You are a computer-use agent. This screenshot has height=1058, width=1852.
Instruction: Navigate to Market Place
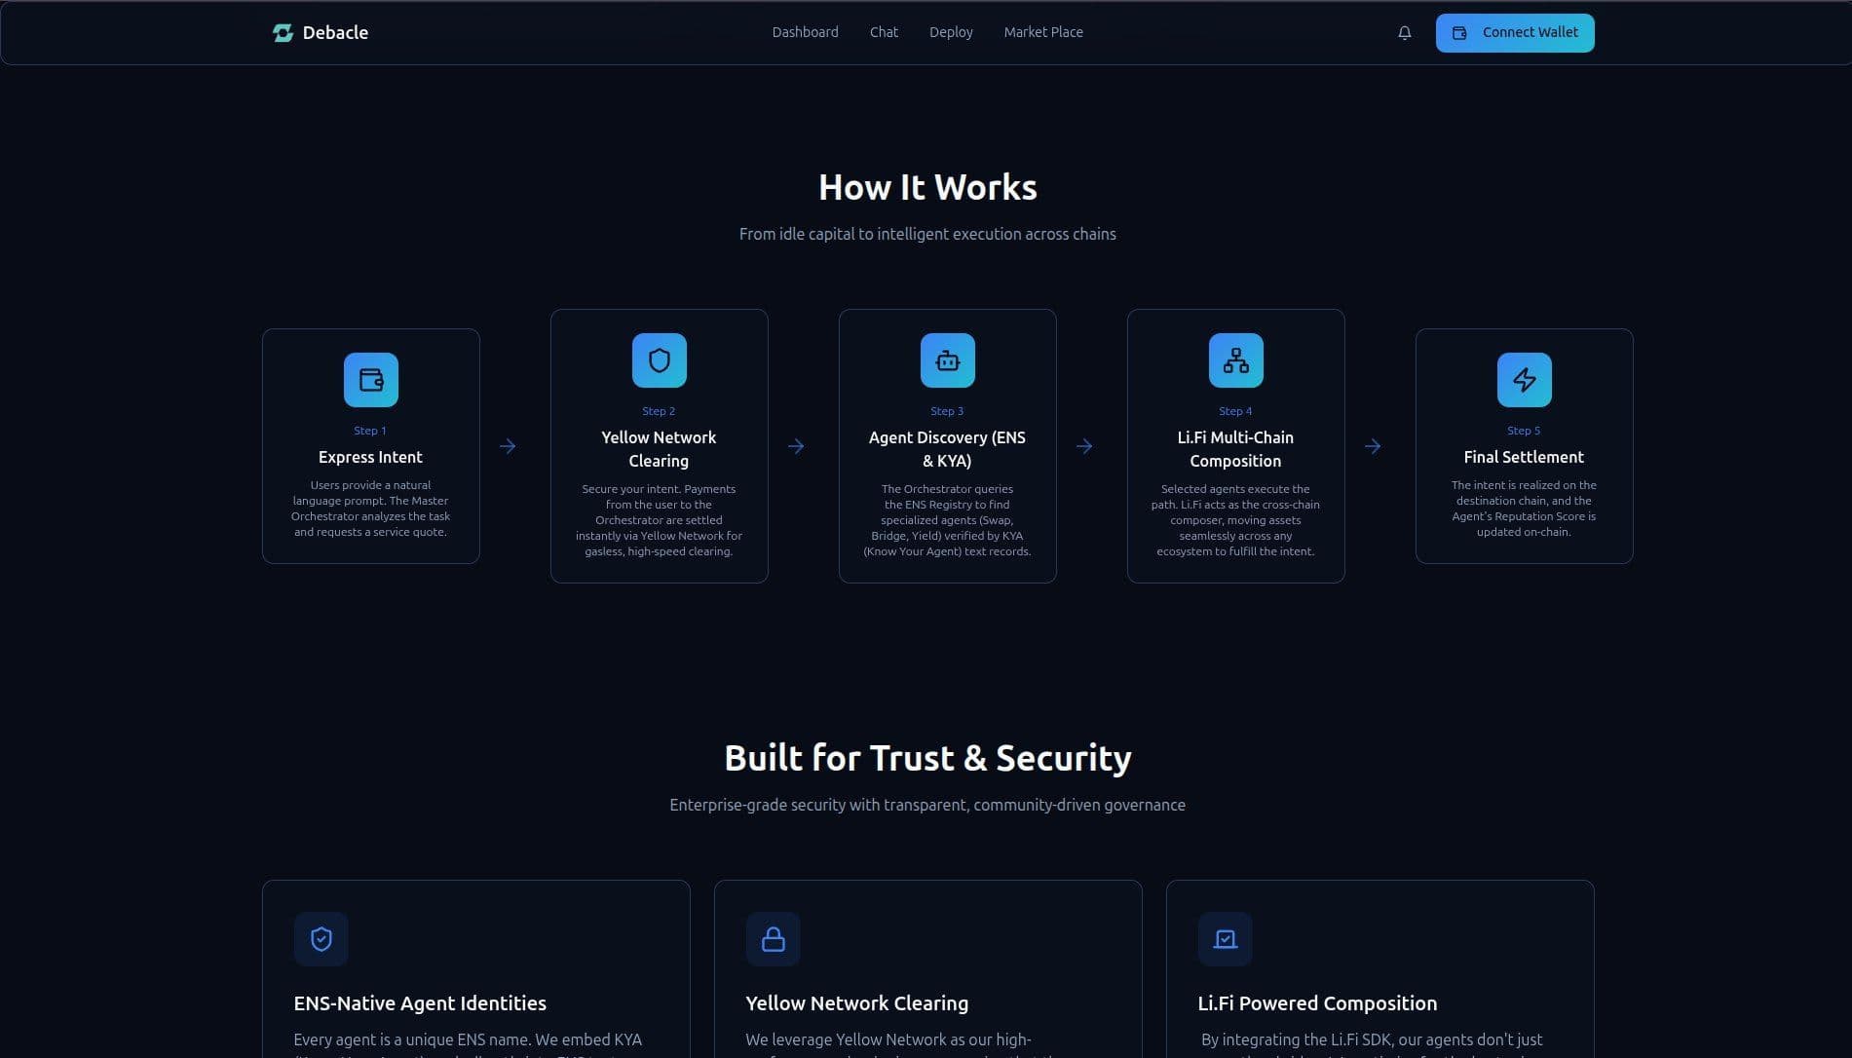pyautogui.click(x=1043, y=32)
